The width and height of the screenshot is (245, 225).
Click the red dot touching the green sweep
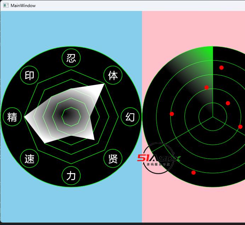pos(206,87)
